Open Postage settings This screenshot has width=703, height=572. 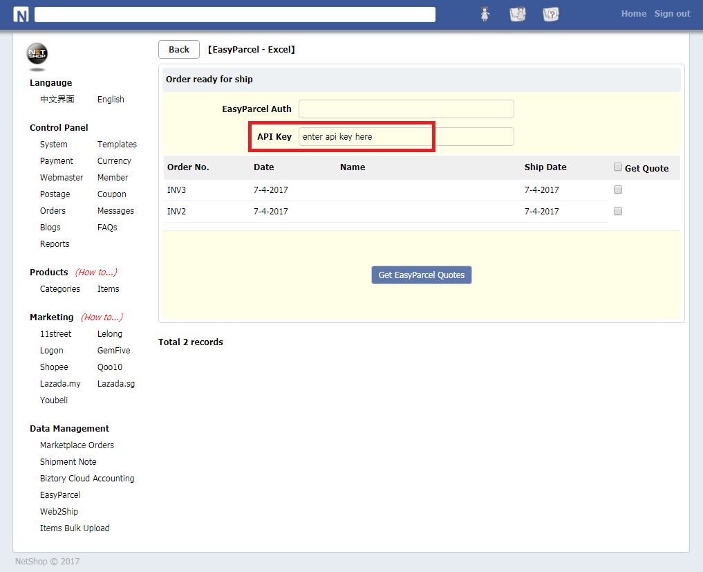[55, 194]
